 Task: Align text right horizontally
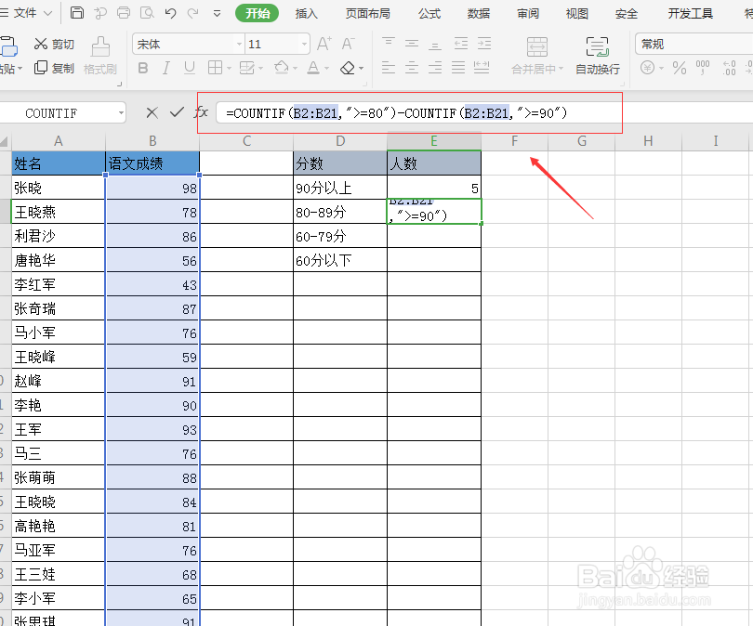click(435, 68)
